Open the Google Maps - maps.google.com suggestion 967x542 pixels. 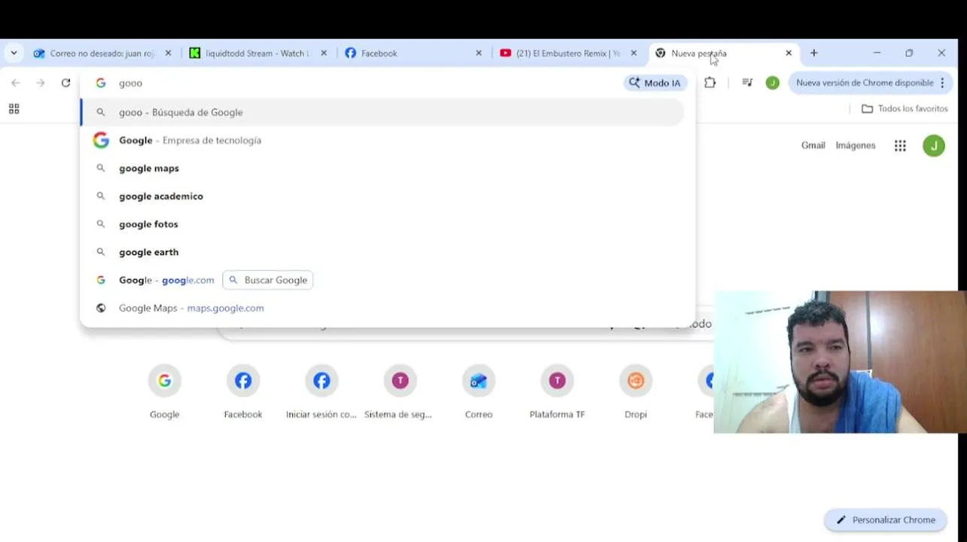click(383, 308)
